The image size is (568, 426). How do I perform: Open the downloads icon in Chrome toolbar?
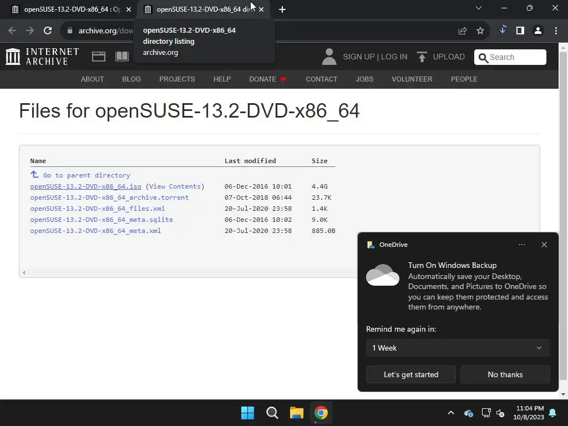tap(503, 30)
